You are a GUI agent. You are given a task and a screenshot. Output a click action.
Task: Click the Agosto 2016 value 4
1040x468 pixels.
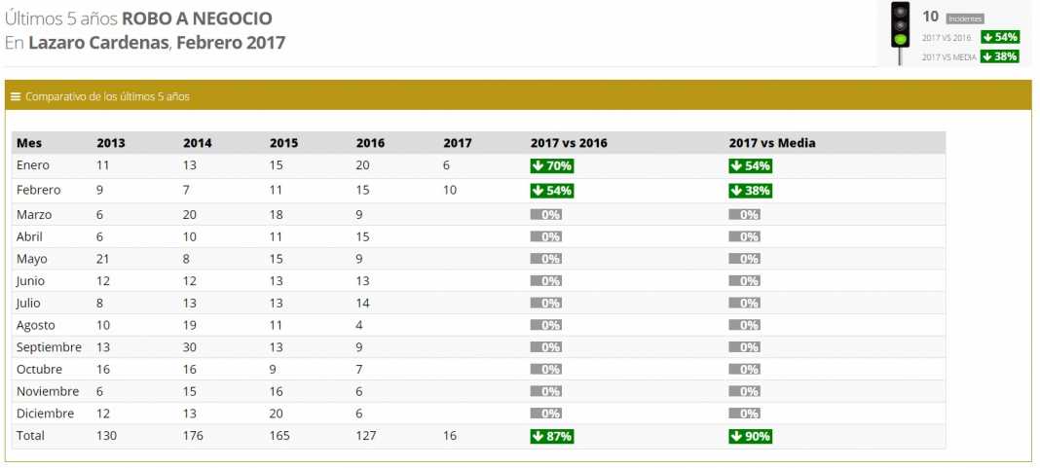click(359, 326)
